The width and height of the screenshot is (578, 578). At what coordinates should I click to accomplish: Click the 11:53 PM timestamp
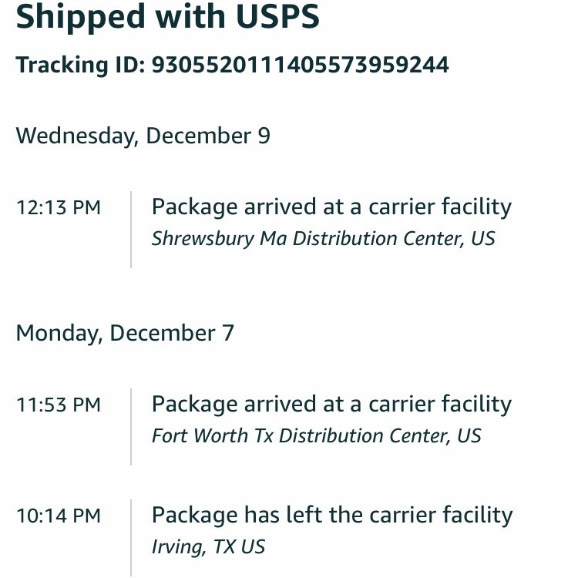[59, 405]
